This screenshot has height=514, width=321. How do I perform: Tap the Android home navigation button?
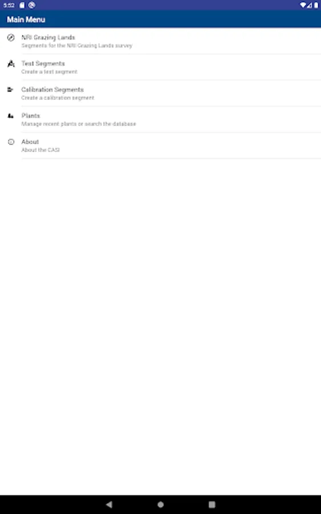click(160, 504)
